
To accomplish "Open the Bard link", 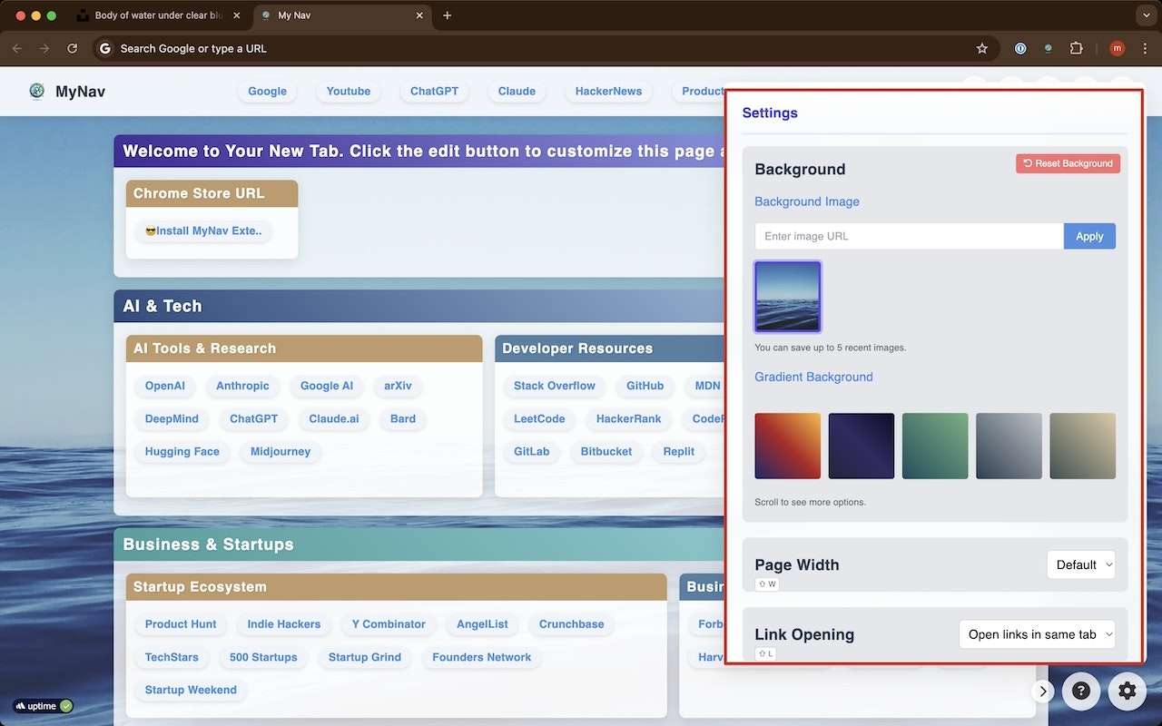I will click(403, 418).
